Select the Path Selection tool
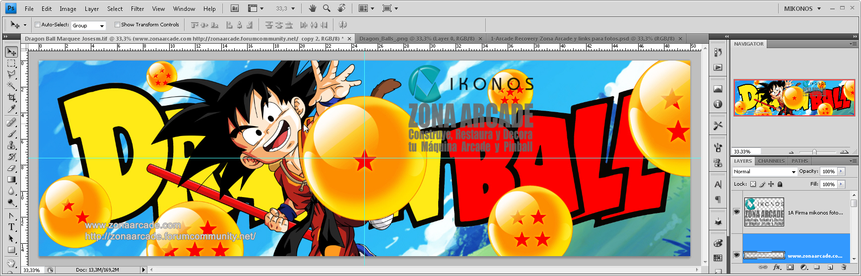 pyautogui.click(x=11, y=239)
